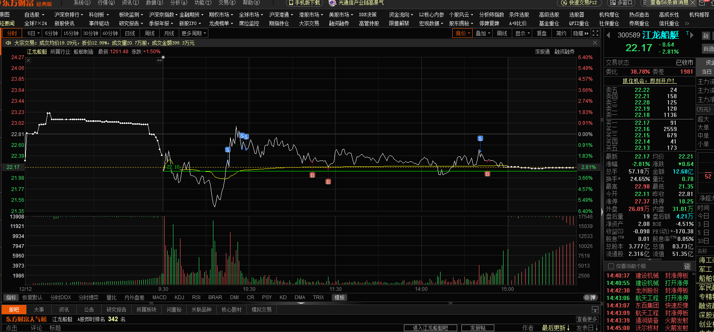714x332 pixels.
Task: Open the 叠加 overlay dropdown
Action: (483, 33)
